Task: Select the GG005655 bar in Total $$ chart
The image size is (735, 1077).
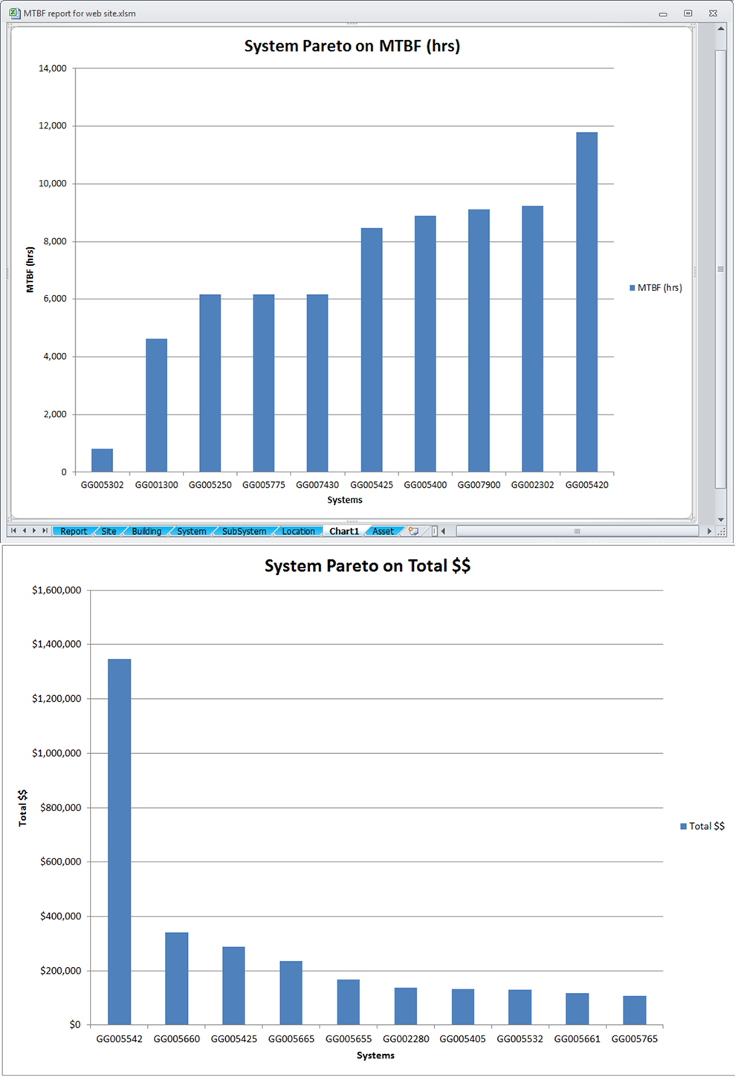Action: tap(349, 1002)
